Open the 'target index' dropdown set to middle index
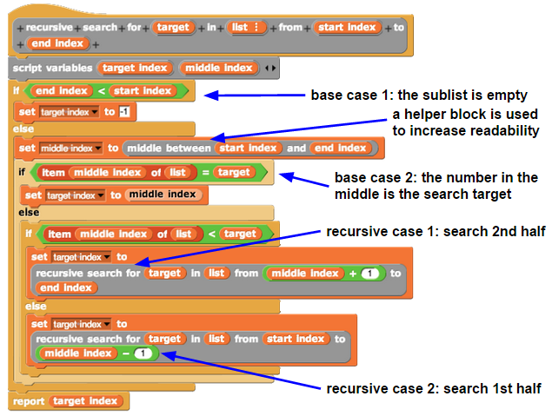Viewport: 552px width, 416px height. 76,195
